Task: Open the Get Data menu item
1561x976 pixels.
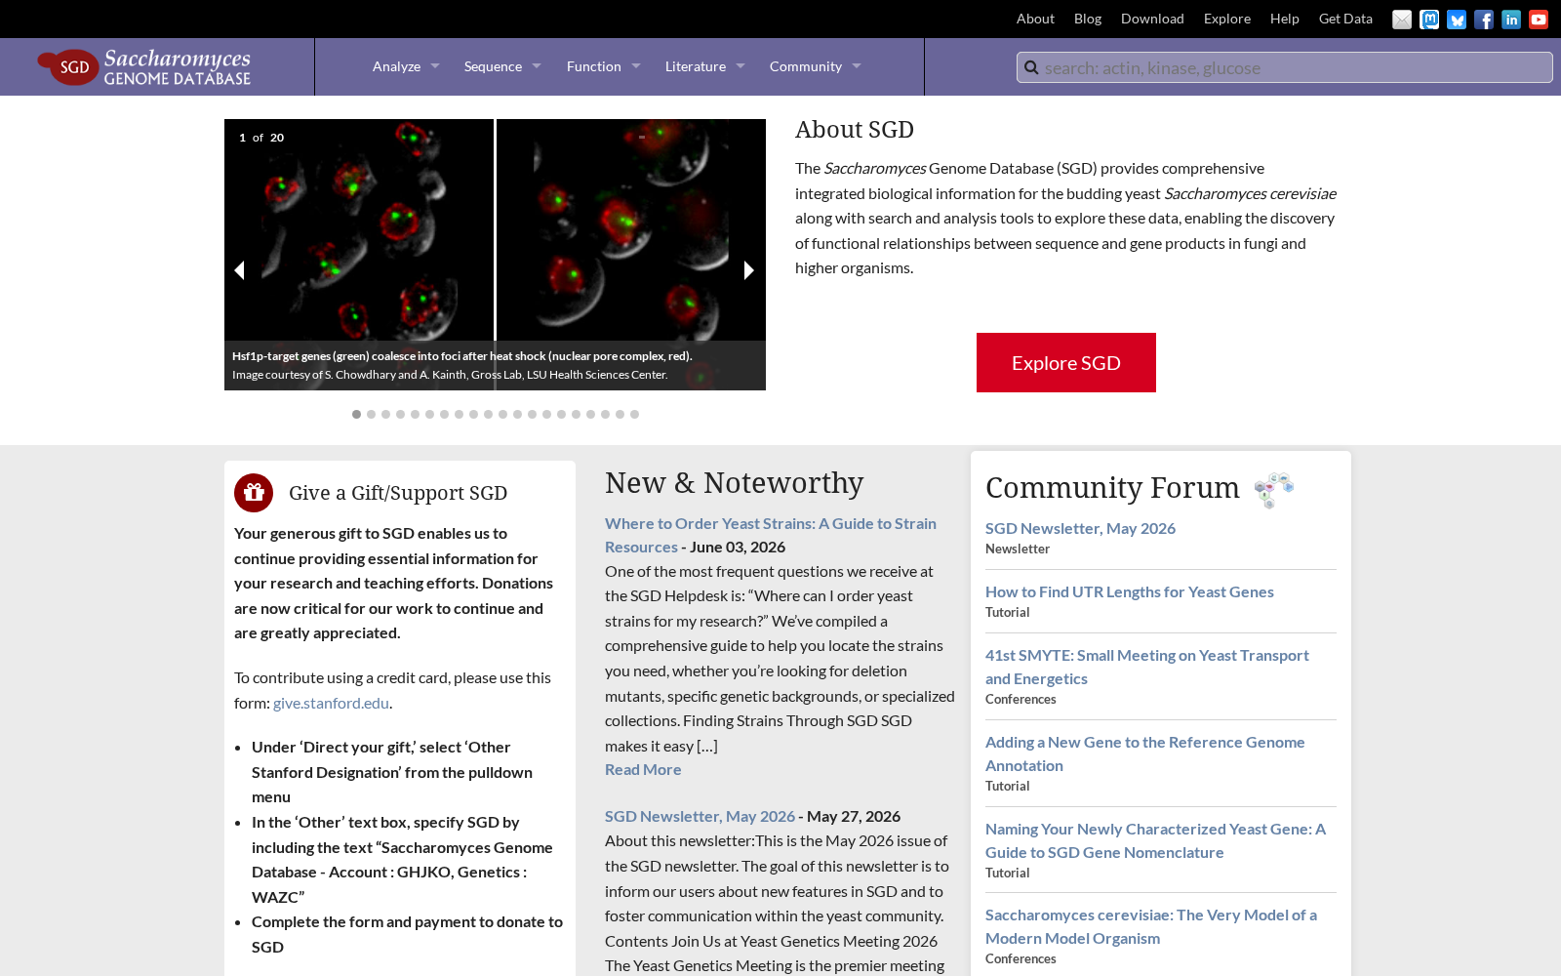Action: pyautogui.click(x=1345, y=19)
